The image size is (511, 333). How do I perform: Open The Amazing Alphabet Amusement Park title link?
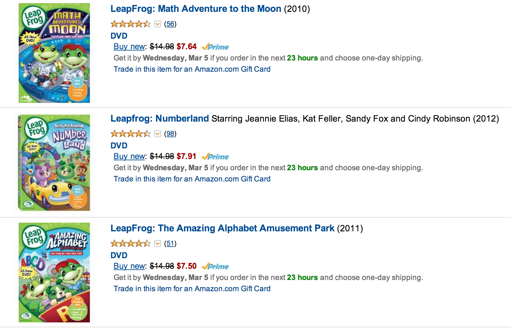point(222,228)
